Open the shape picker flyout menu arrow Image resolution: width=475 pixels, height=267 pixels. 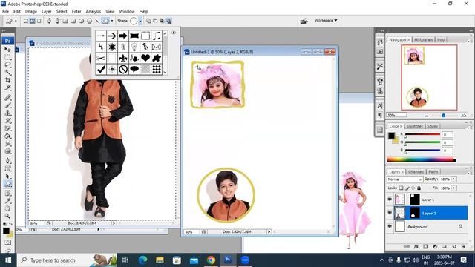click(x=174, y=33)
